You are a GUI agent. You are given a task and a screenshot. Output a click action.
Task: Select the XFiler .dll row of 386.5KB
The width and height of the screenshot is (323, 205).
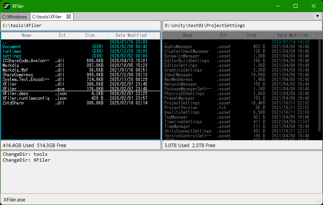point(80,84)
